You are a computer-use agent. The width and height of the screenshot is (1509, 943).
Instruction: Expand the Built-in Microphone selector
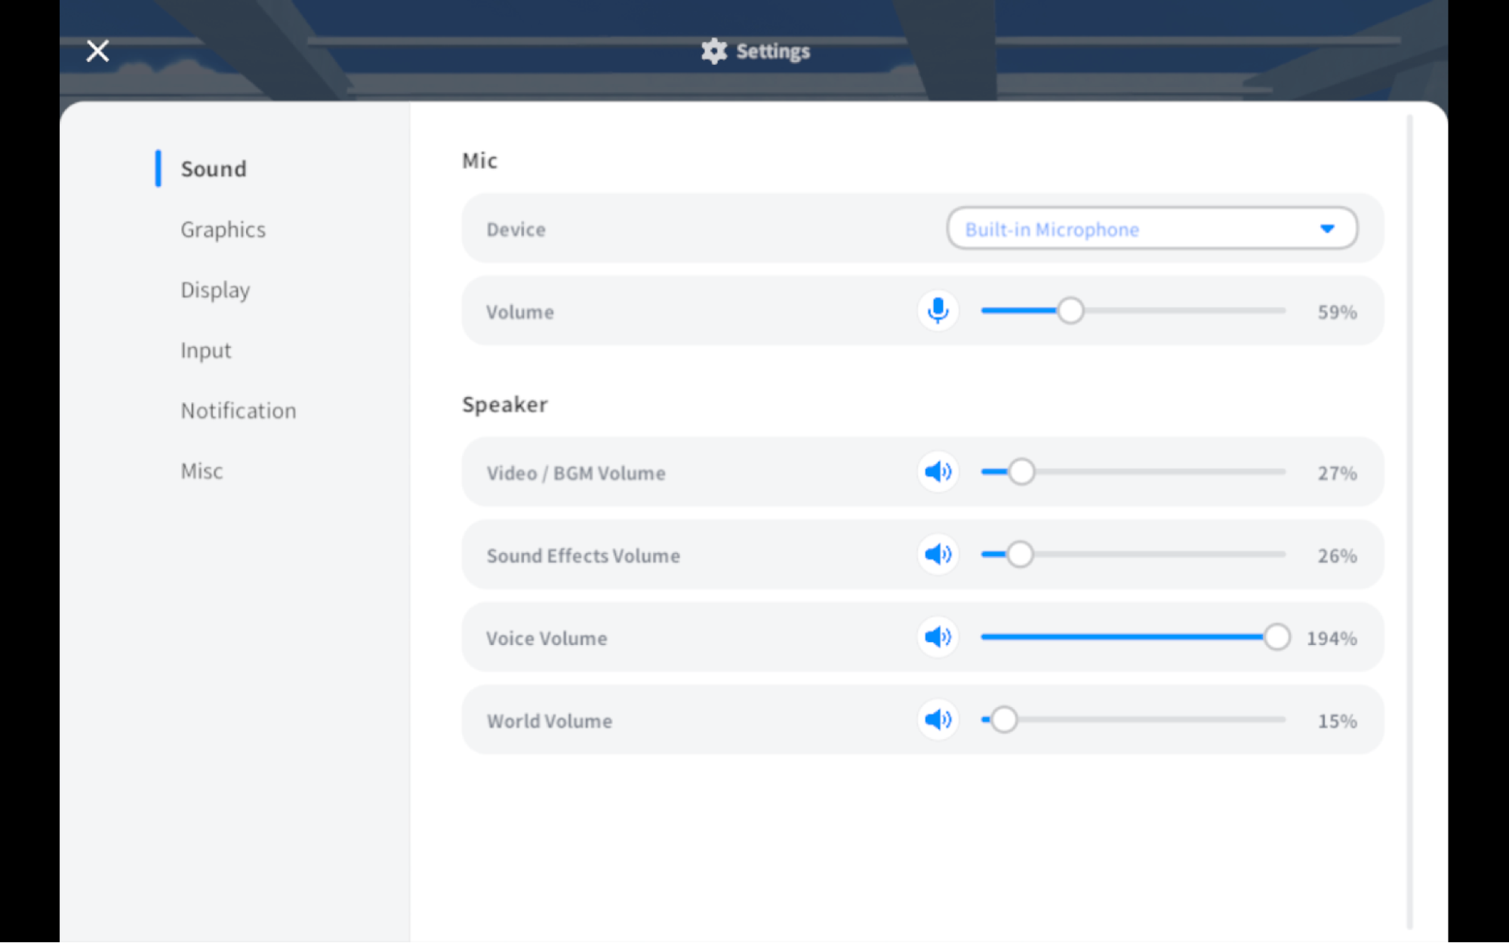pos(1151,229)
